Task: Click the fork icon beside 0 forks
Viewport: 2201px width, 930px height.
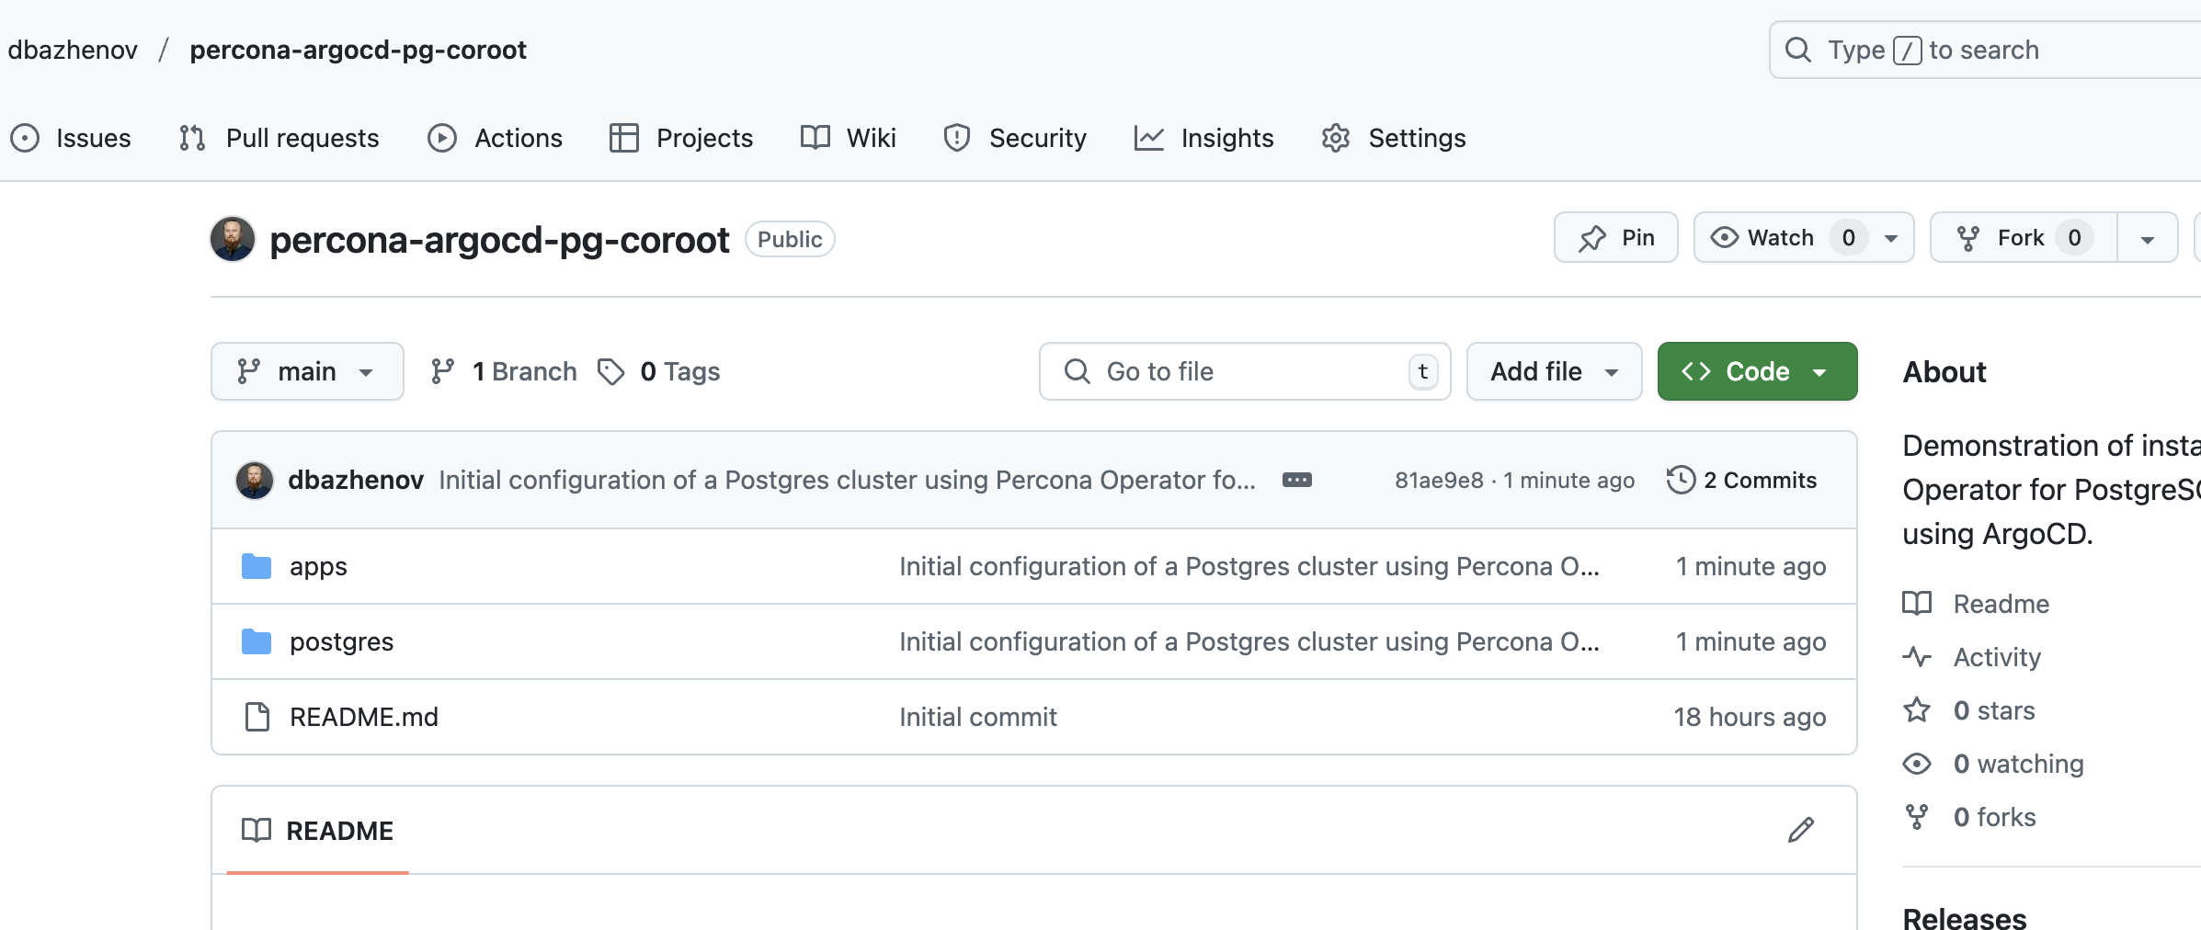Action: coord(1917,817)
